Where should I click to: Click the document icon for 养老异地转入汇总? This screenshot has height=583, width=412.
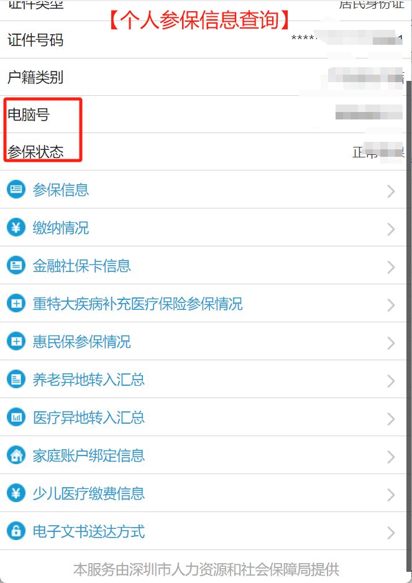(x=16, y=380)
